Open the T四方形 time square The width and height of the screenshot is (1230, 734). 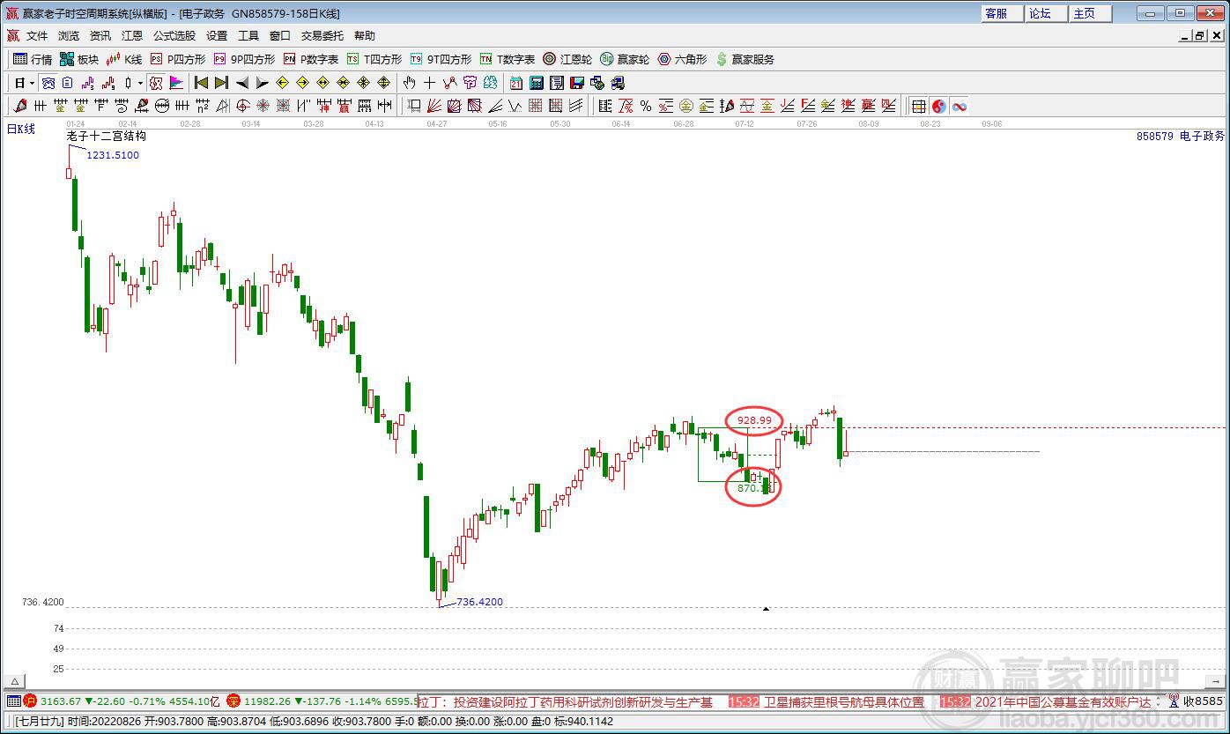pyautogui.click(x=374, y=59)
